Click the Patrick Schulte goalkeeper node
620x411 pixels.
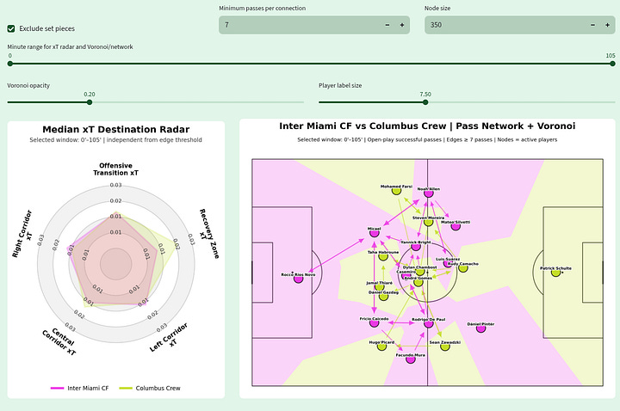[555, 272]
